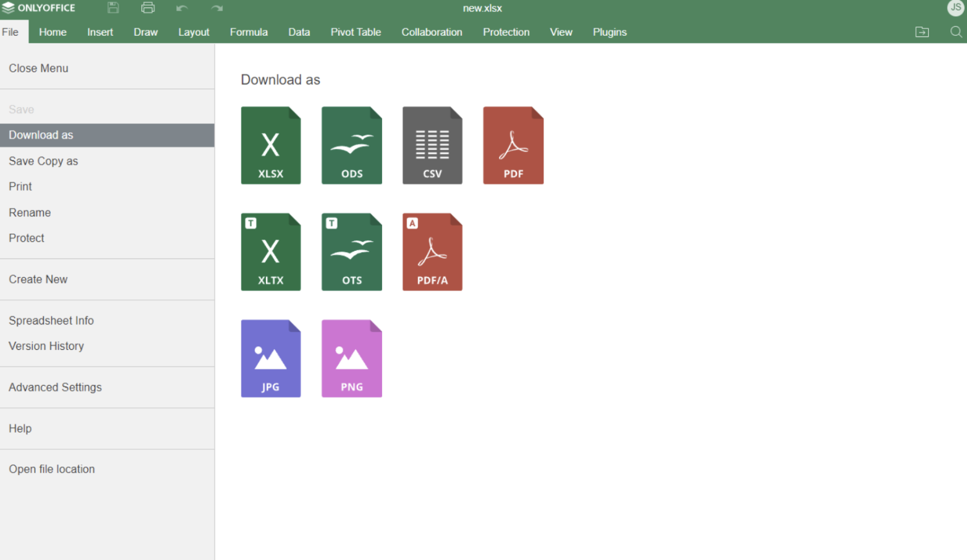Switch to the Collaboration tab
This screenshot has height=560, width=967.
point(432,32)
